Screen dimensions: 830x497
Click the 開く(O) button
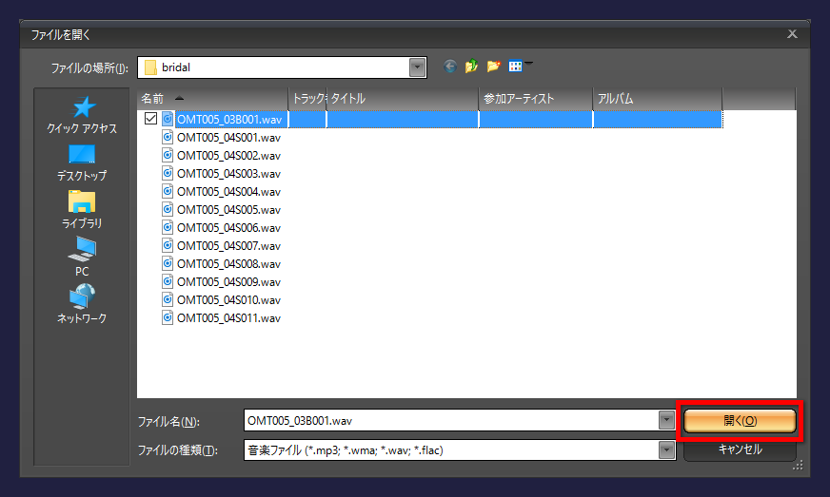tap(740, 421)
